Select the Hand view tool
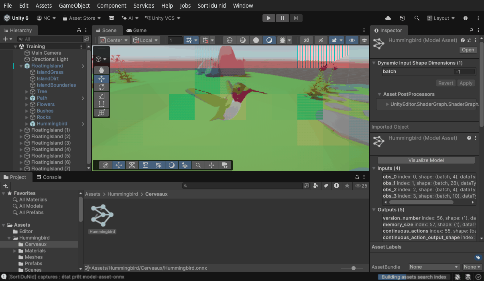This screenshot has width=484, height=281. pyautogui.click(x=101, y=70)
